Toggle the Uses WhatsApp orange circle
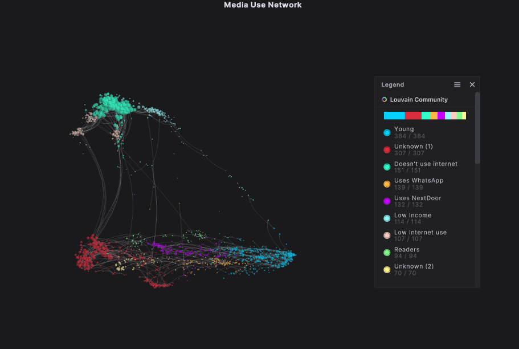 click(387, 184)
